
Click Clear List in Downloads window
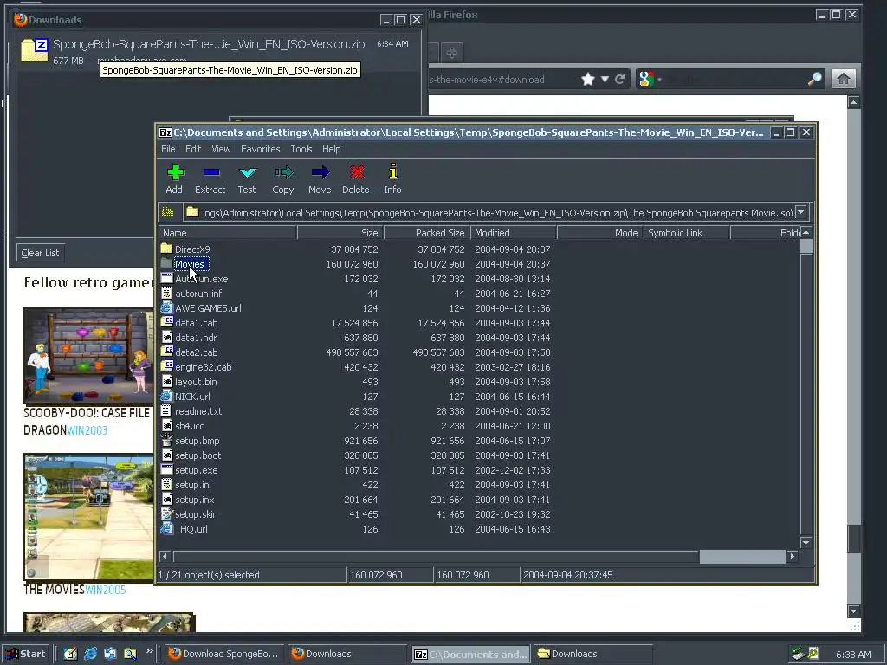[x=40, y=253]
